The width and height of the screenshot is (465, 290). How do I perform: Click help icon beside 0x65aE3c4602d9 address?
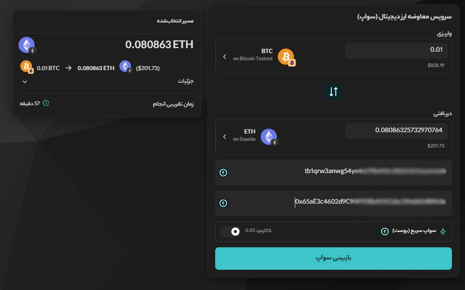tap(223, 203)
